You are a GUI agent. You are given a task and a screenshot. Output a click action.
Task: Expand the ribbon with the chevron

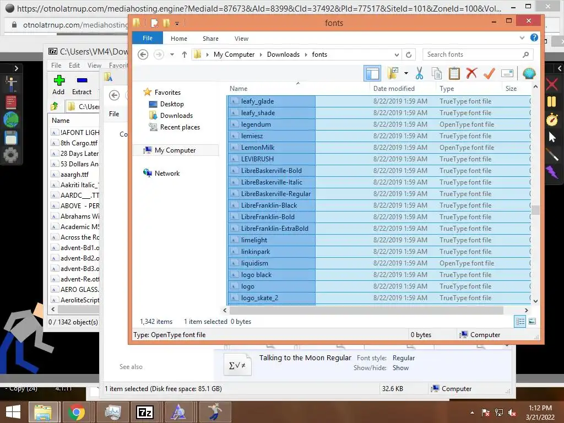pos(522,38)
